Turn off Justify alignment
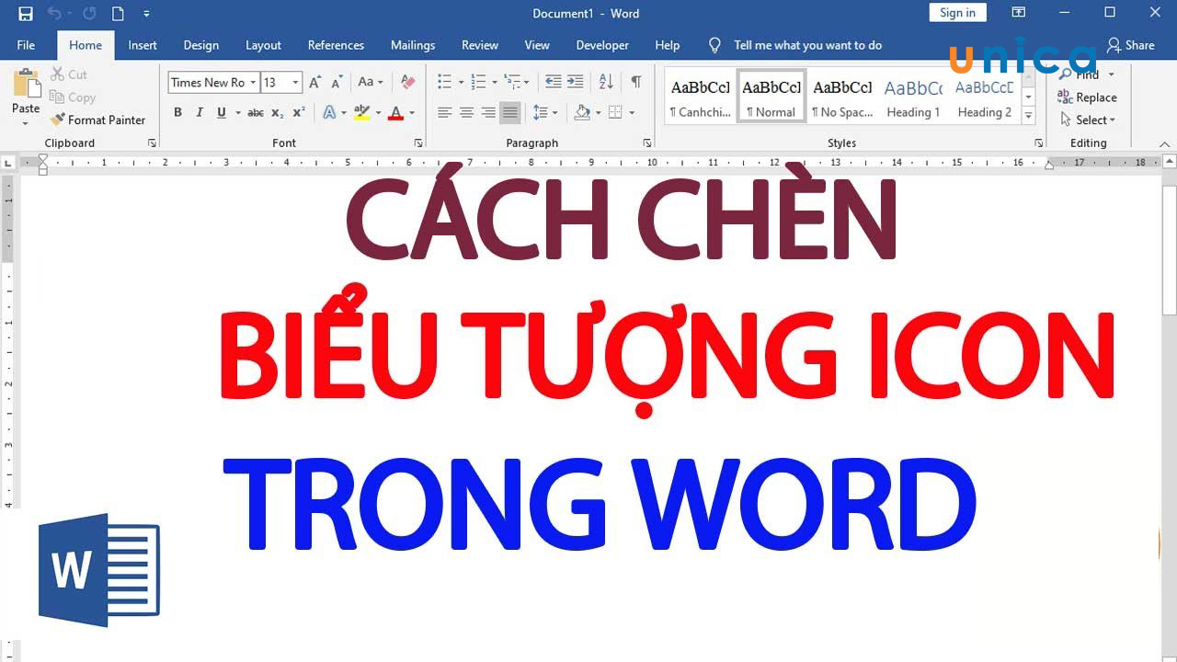This screenshot has height=662, width=1177. pos(510,113)
